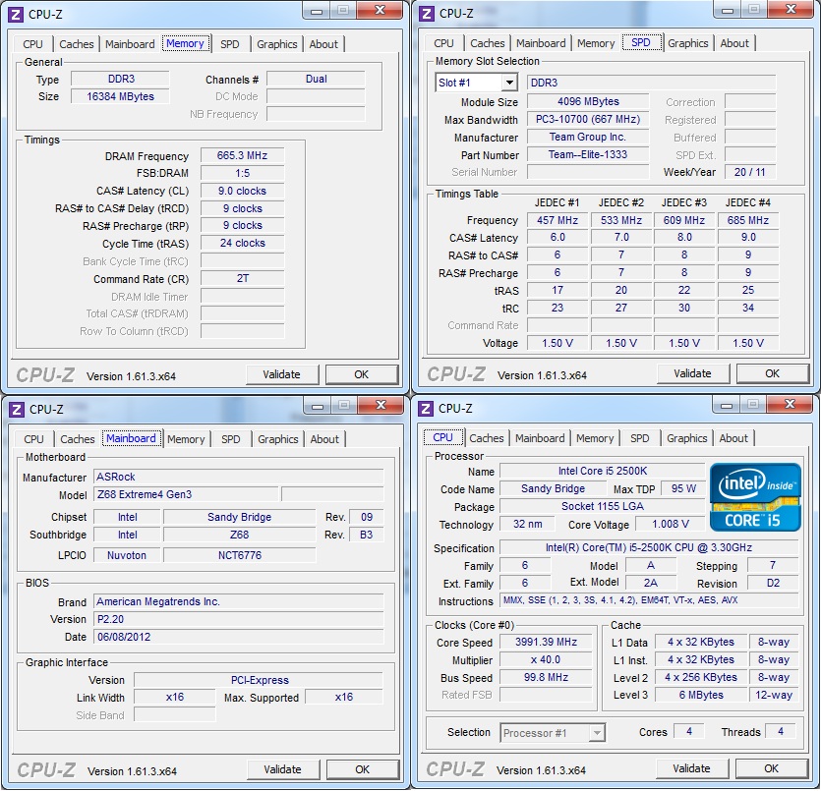Image resolution: width=821 pixels, height=791 pixels.
Task: Open Graphics tab in the Mainboard window
Action: (x=278, y=439)
